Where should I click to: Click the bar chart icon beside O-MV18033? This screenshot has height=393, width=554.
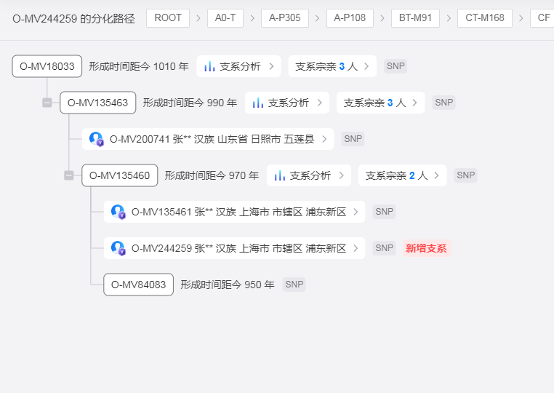pyautogui.click(x=209, y=66)
